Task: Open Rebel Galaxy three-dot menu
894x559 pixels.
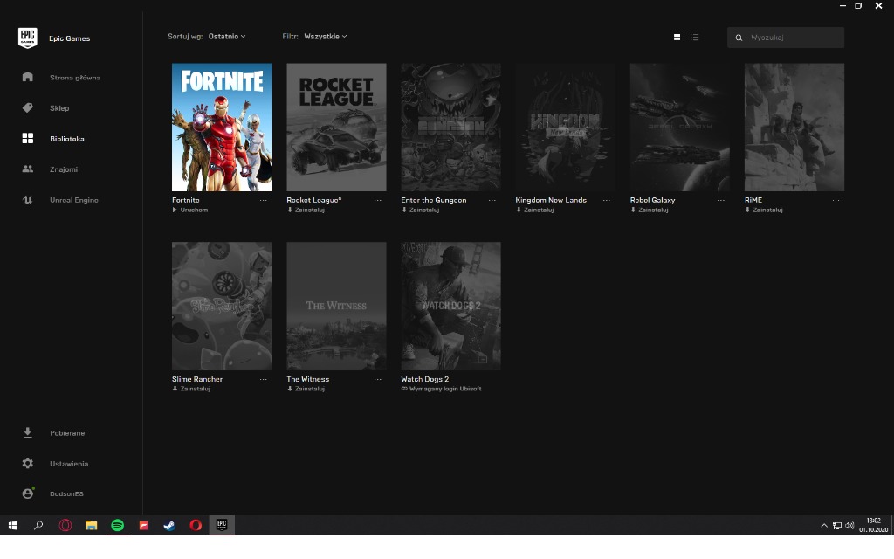Action: click(721, 200)
